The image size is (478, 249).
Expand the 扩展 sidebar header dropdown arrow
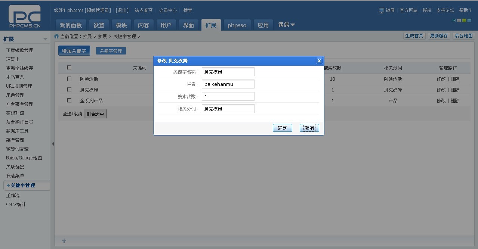click(45, 39)
